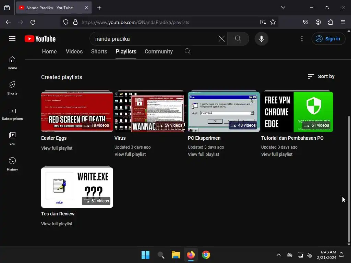The image size is (351, 263).
Task: Search within channel magnifier icon
Action: pos(187,51)
